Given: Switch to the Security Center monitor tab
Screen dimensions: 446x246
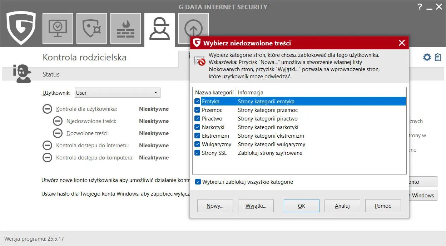Looking at the screenshot, I should point(58,29).
